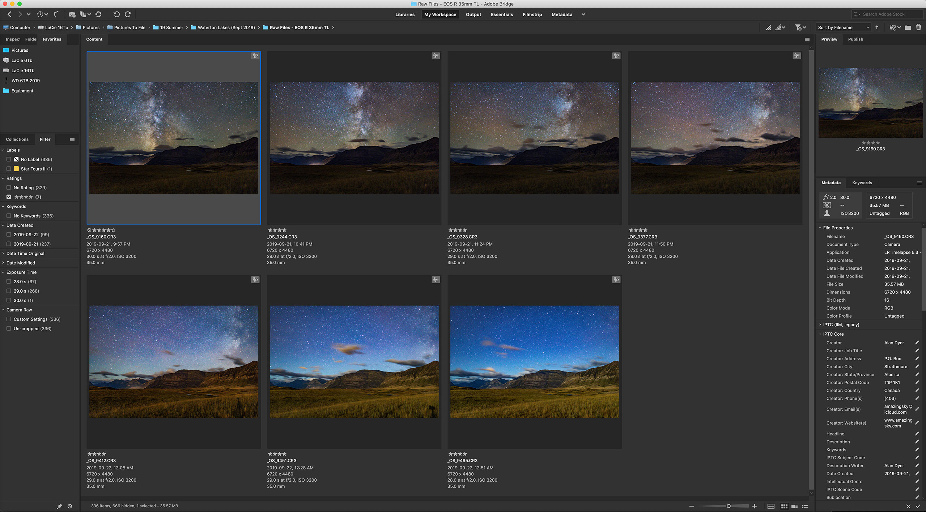The height and width of the screenshot is (512, 926).
Task: Click the Get Photos from Camera icon
Action: click(72, 14)
